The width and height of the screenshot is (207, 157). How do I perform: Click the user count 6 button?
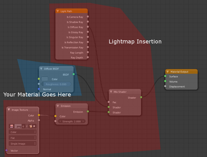[x=23, y=126]
